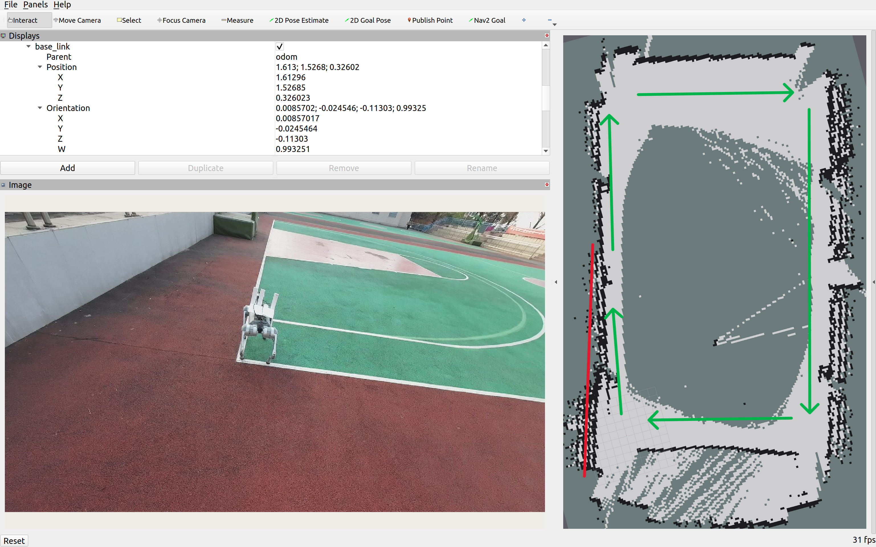Screen dimensions: 876x547
Task: Collapse the base_link tree item
Action: [x=28, y=46]
